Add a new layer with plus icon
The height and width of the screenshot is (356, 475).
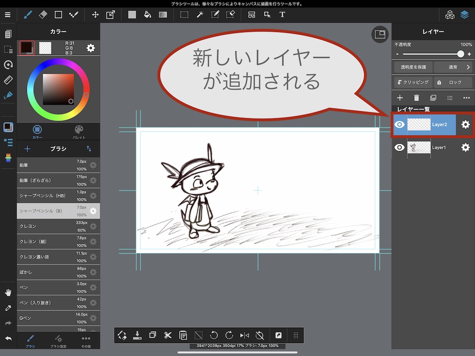[400, 98]
